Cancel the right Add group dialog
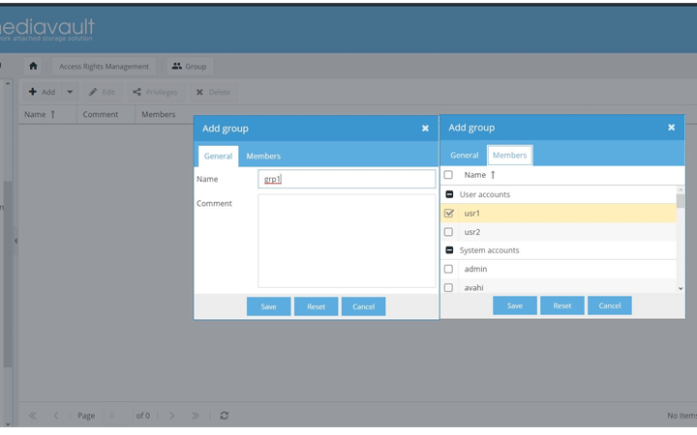 coord(610,305)
